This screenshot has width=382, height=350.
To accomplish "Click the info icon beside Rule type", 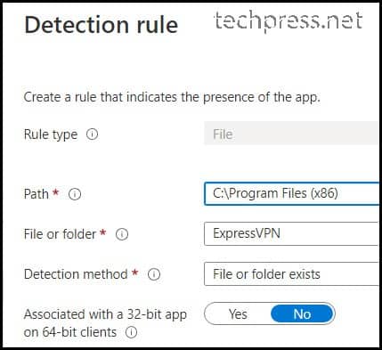I will click(x=92, y=134).
